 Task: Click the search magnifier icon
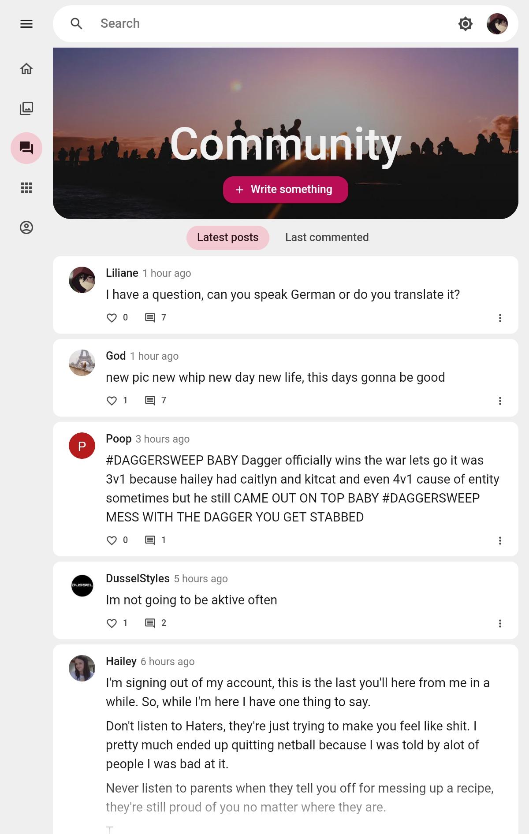tap(77, 24)
